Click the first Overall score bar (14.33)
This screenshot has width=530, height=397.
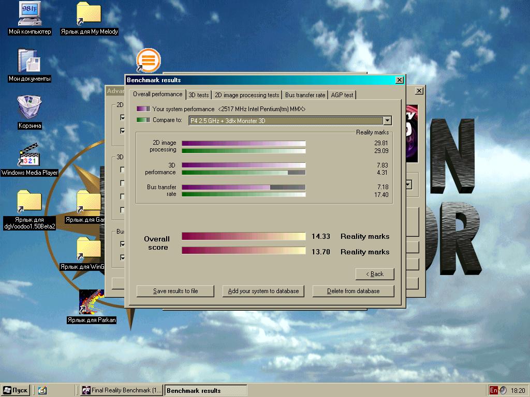(244, 236)
